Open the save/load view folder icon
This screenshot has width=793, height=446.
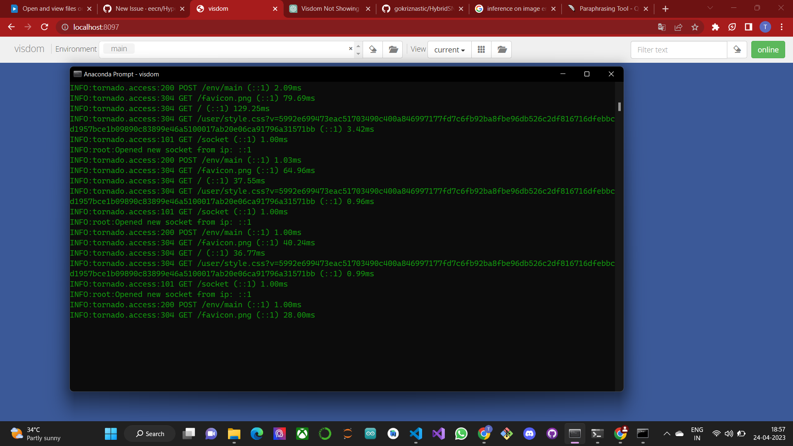pos(501,49)
